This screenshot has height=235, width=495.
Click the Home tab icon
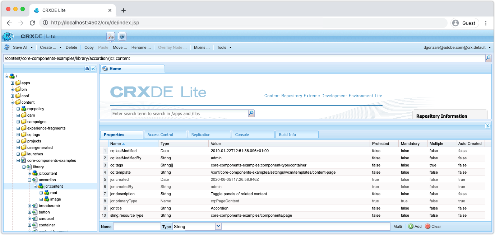pyautogui.click(x=105, y=69)
